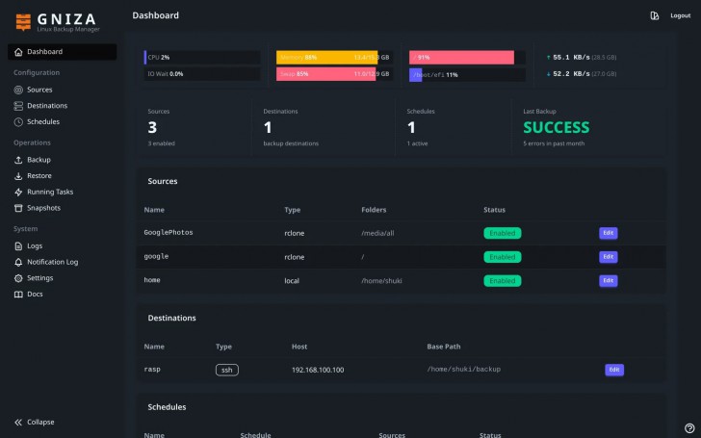The image size is (701, 438).
Task: Edit the rasp destination
Action: click(614, 370)
